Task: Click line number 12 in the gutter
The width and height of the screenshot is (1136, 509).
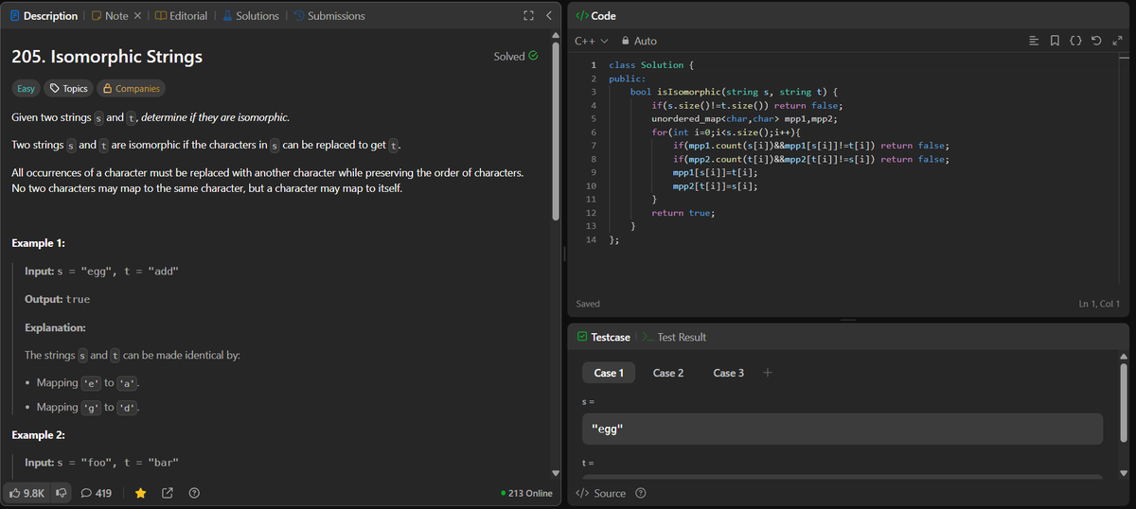Action: pyautogui.click(x=591, y=213)
